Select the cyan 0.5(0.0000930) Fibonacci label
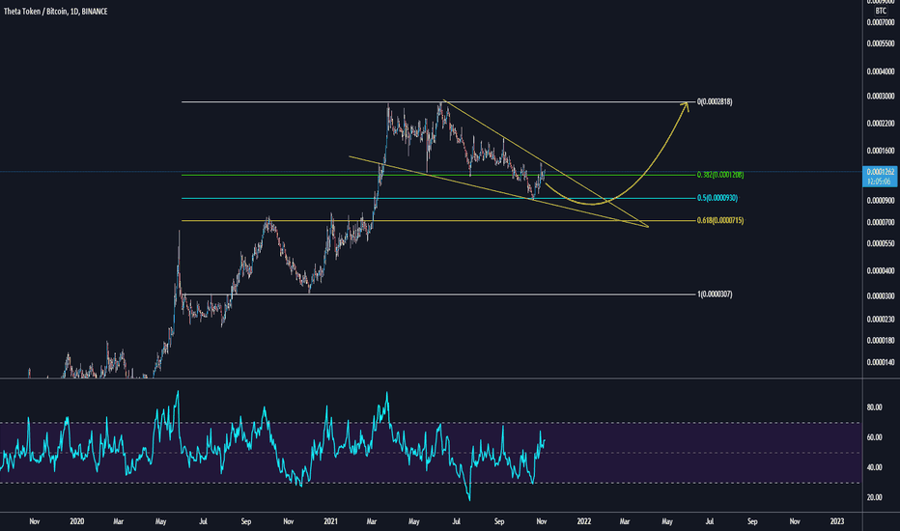Viewport: 900px width, 531px height. (x=717, y=198)
